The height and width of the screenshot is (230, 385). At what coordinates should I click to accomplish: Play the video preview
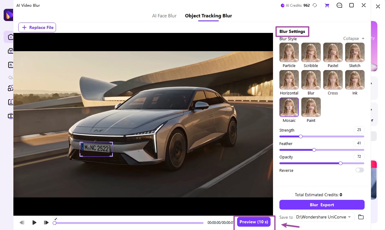(34, 223)
